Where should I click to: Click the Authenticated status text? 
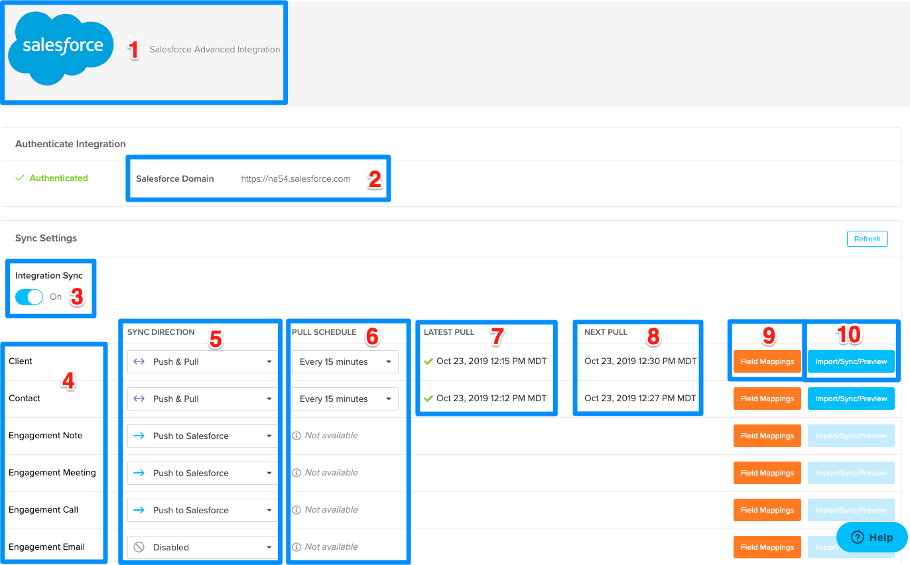[58, 178]
